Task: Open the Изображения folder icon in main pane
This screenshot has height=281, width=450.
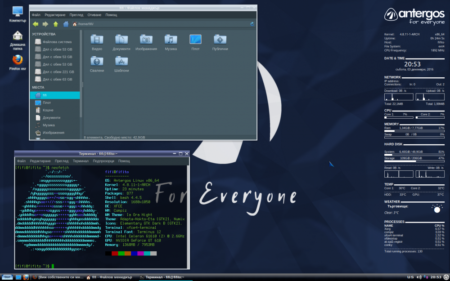Action: [x=146, y=42]
